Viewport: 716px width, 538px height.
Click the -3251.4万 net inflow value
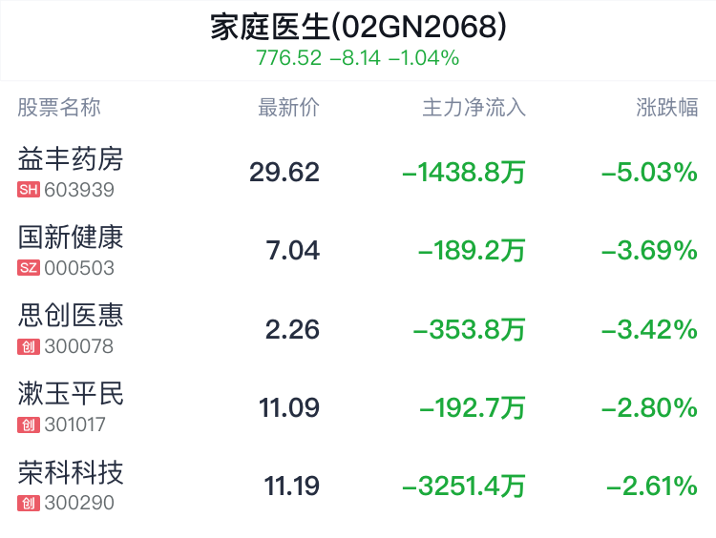point(463,486)
